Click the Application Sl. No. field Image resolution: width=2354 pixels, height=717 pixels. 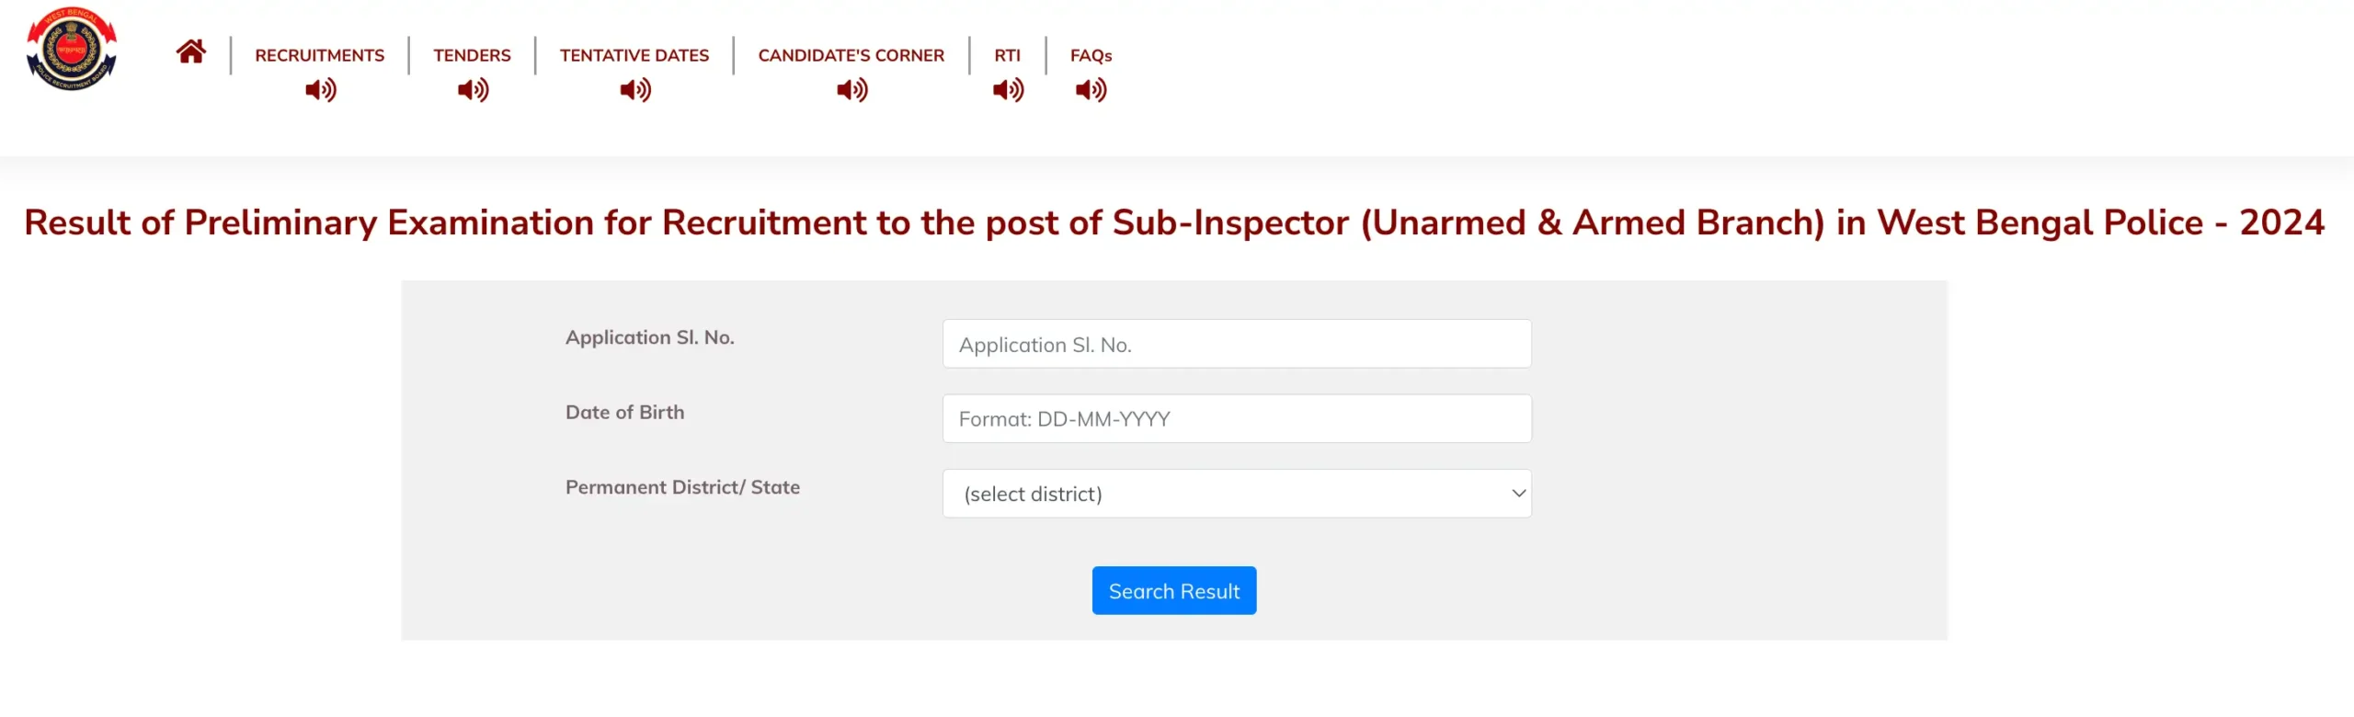click(1236, 344)
